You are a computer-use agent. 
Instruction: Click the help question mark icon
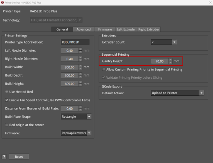click(4, 156)
